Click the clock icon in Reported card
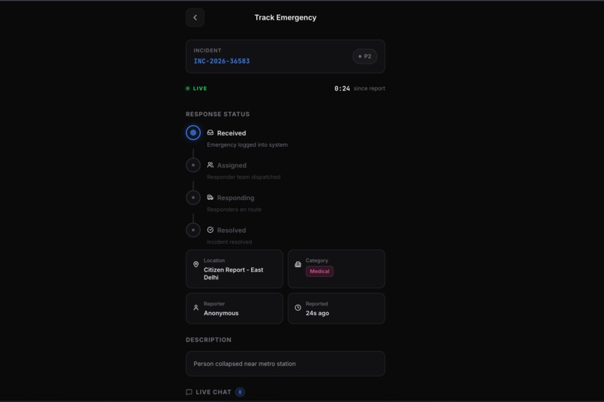Image resolution: width=604 pixels, height=402 pixels. click(298, 308)
